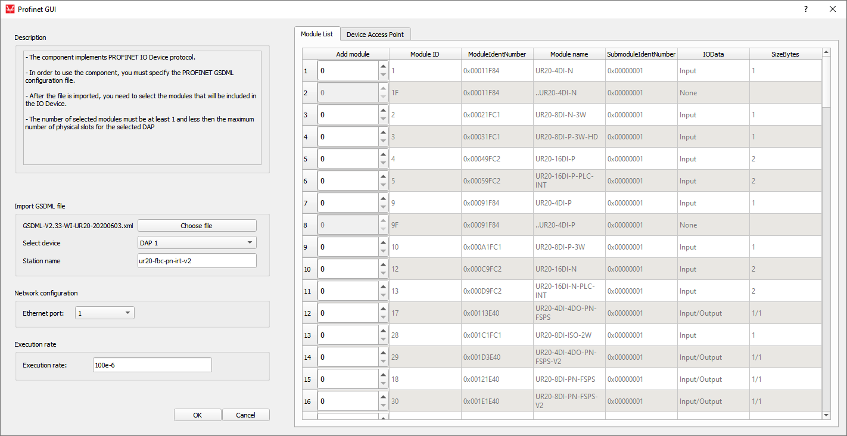Viewport: 847px width, 436px height.
Task: Click the Station name input field
Action: (x=197, y=261)
